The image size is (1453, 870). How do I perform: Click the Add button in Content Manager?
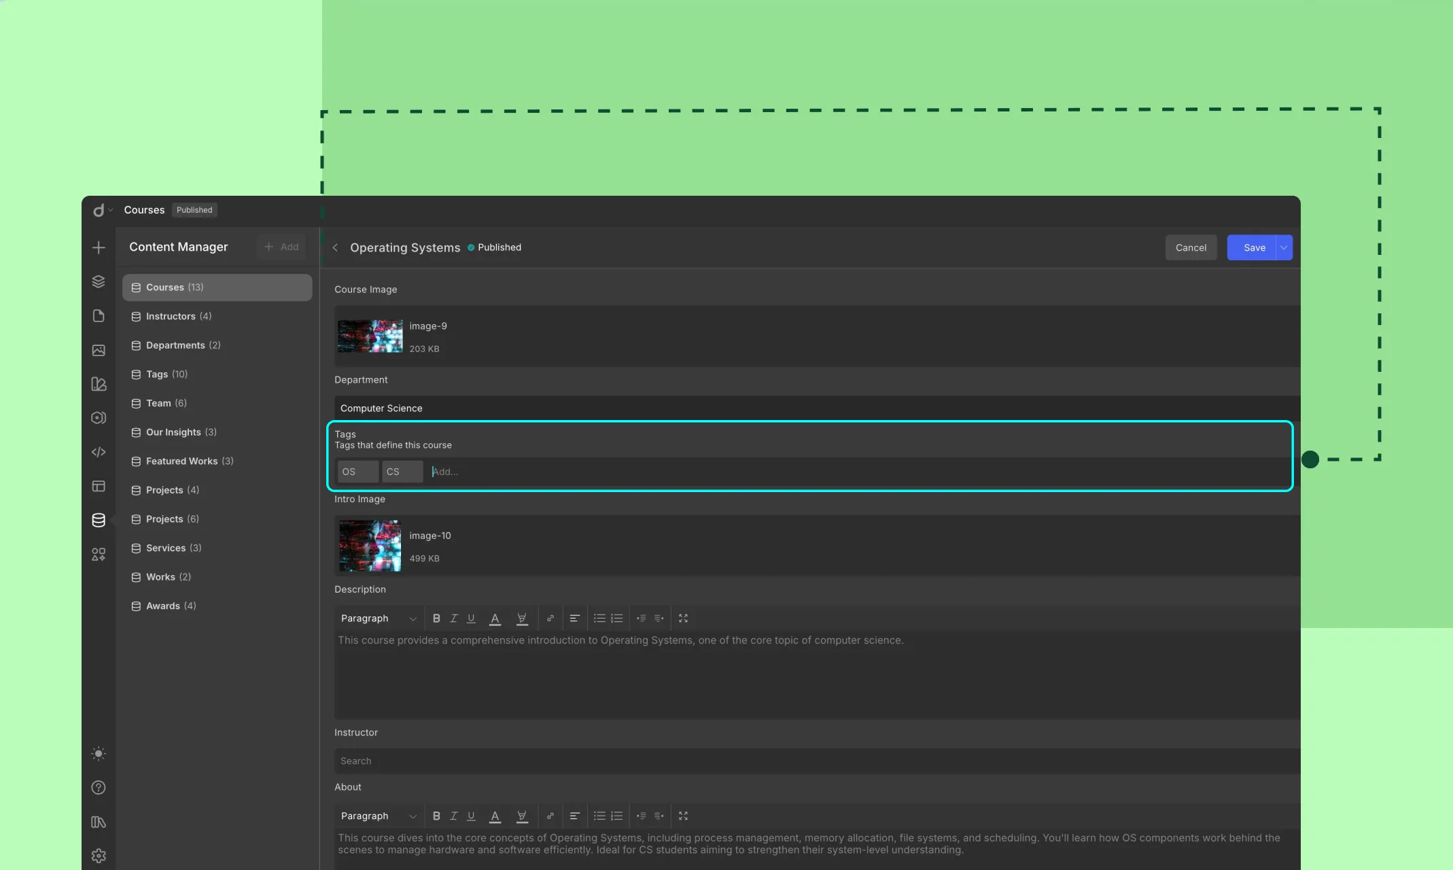click(x=281, y=247)
